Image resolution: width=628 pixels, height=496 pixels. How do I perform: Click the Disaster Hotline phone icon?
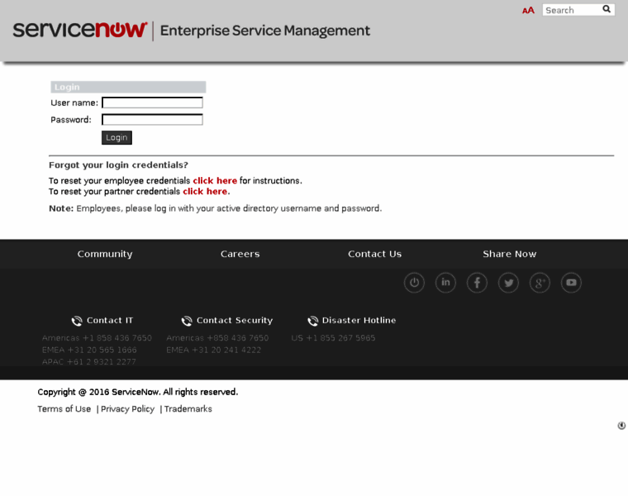coord(313,321)
